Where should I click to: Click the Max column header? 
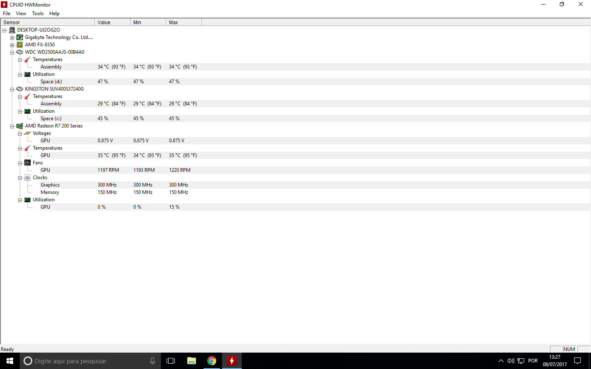184,22
